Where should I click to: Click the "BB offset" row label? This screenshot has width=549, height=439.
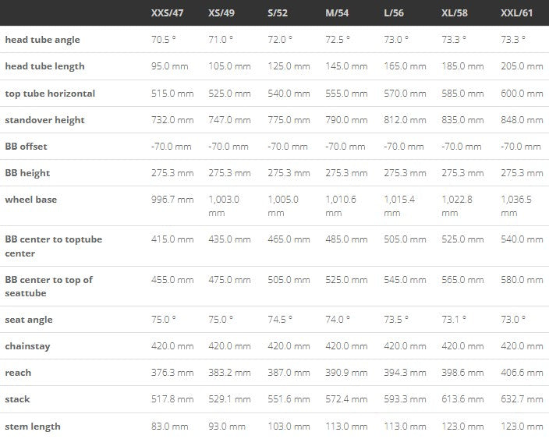[x=27, y=147]
